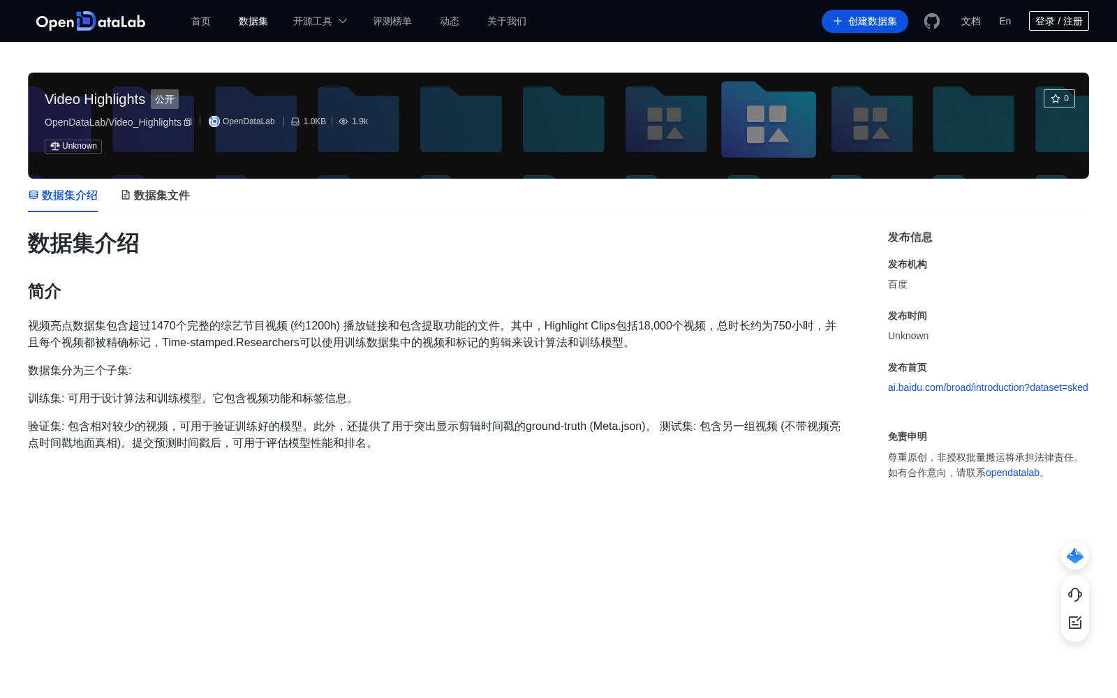The width and height of the screenshot is (1117, 698).
Task: Click the eye views icon
Action: (343, 121)
